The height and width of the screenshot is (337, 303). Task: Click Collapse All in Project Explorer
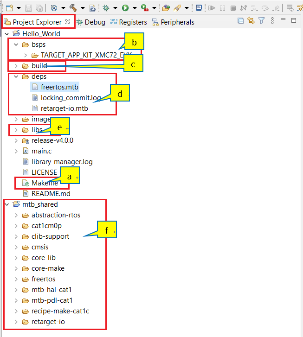[240, 21]
